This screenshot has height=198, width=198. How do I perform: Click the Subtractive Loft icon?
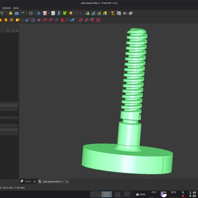45,20
